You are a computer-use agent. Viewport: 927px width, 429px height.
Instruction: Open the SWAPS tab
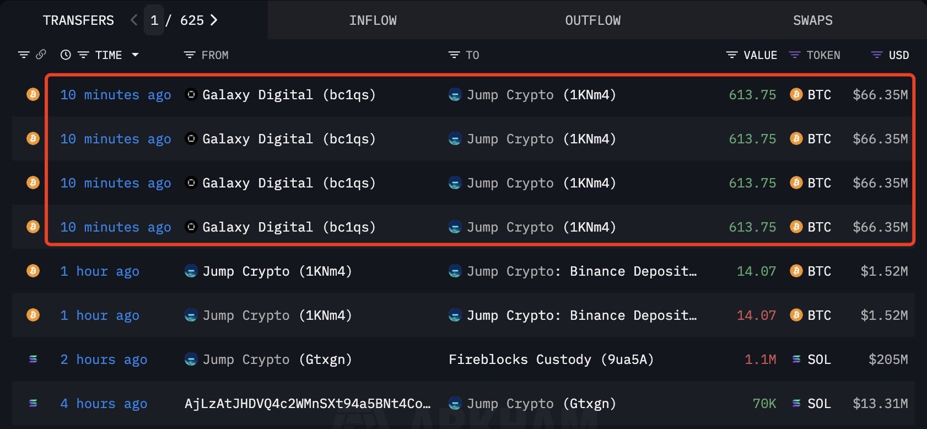pyautogui.click(x=812, y=20)
